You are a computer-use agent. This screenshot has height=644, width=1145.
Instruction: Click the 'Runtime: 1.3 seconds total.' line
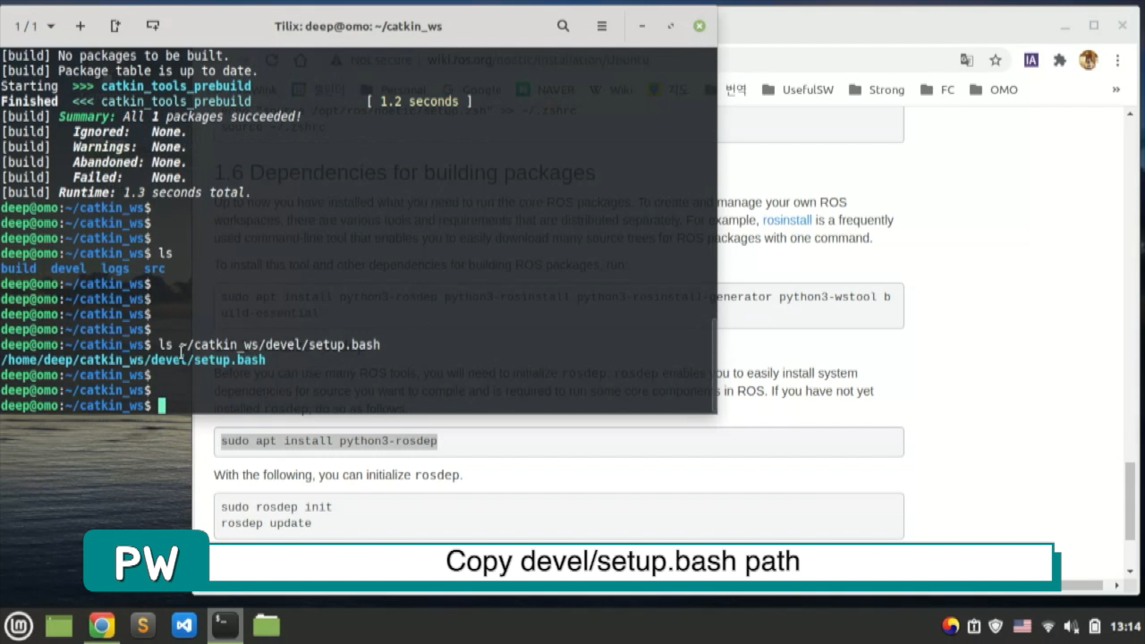pos(125,192)
